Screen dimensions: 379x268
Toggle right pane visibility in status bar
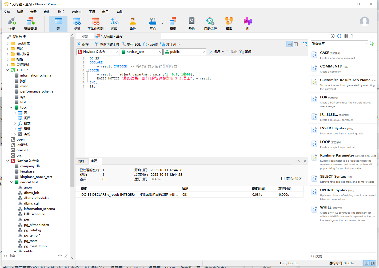pos(373,263)
